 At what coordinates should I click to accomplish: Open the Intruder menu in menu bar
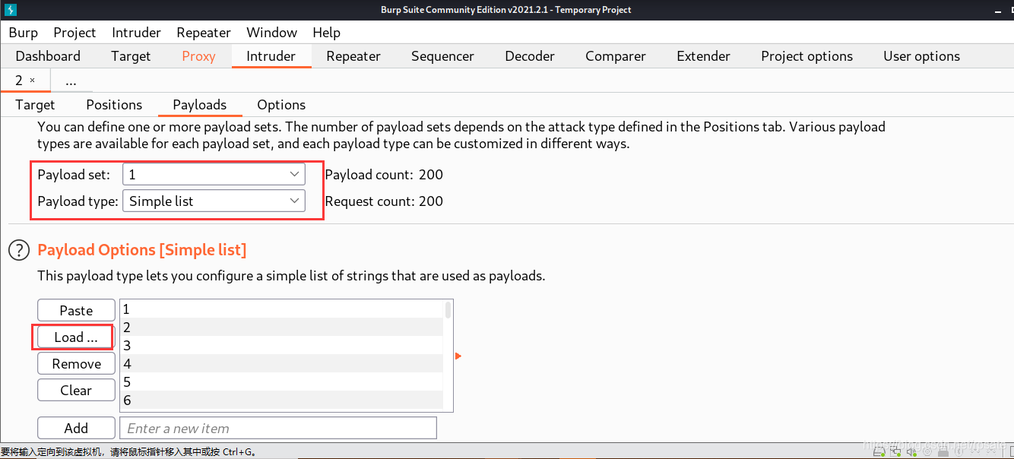tap(136, 33)
